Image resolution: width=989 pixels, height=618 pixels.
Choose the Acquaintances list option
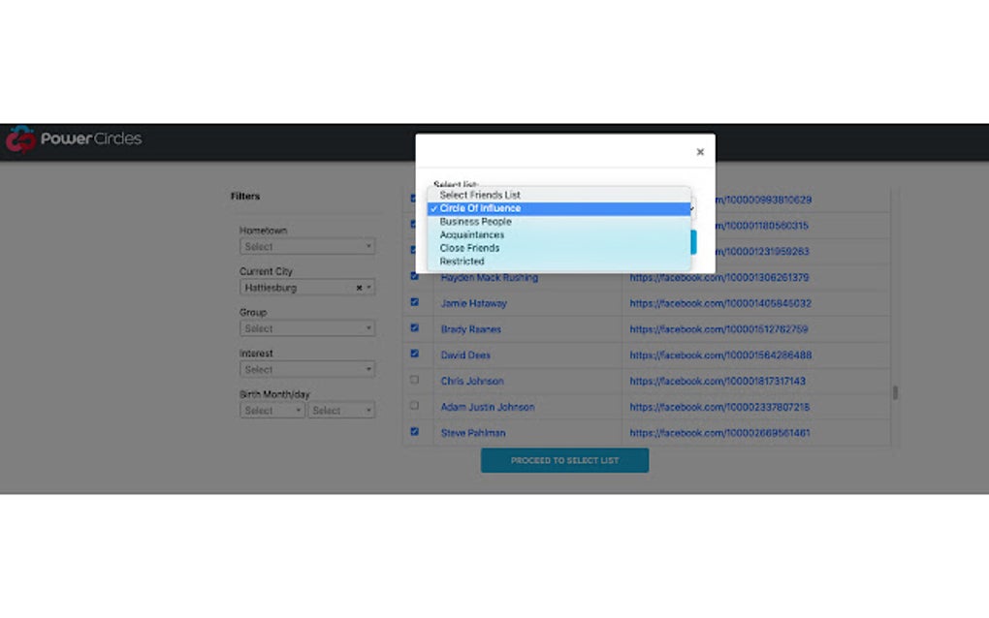[x=558, y=235]
